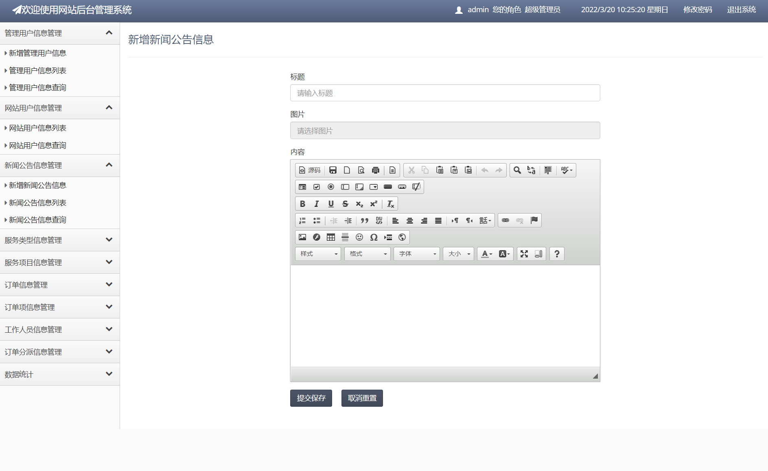768x471 pixels.
Task: Click the Find magnifier icon
Action: tap(517, 170)
